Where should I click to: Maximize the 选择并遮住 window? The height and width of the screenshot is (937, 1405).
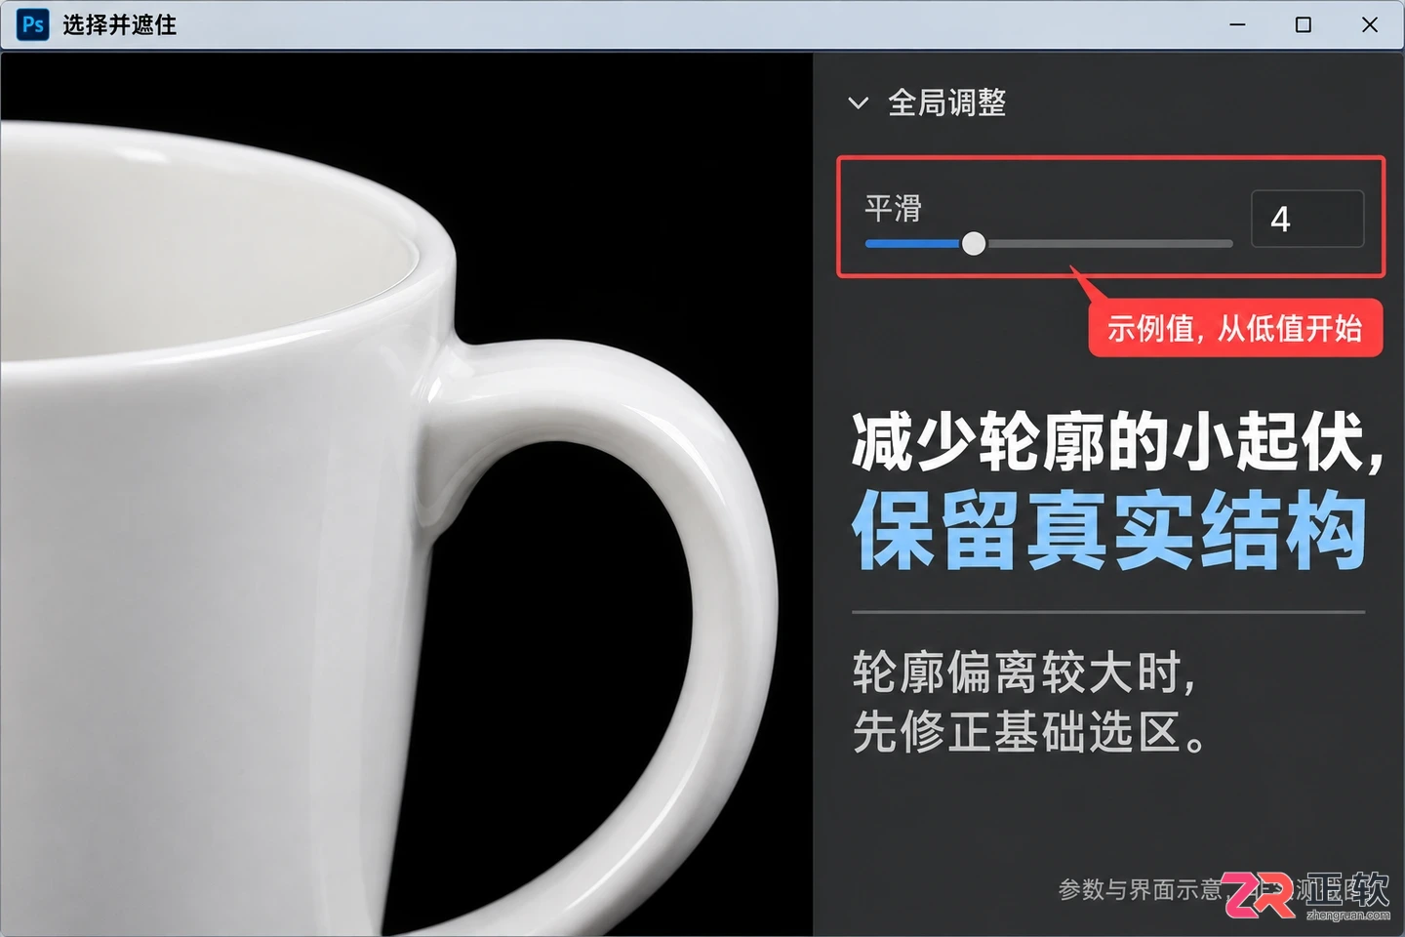point(1303,24)
